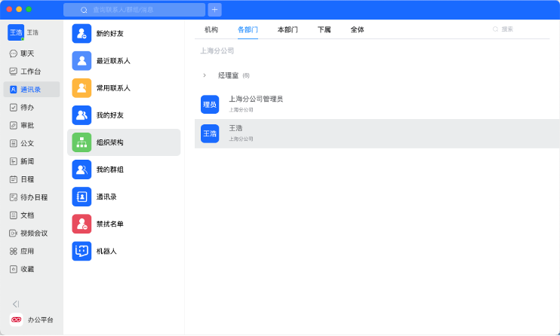Click the top search contacts field
Screen dimensions: 560x336
pyautogui.click(x=136, y=10)
